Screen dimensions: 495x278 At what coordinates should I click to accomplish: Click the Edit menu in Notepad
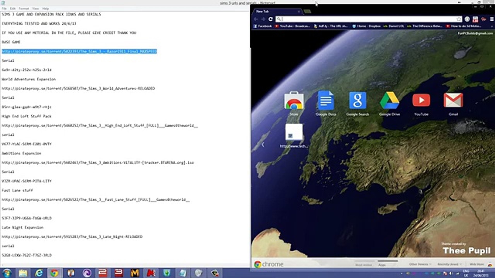tap(13, 8)
